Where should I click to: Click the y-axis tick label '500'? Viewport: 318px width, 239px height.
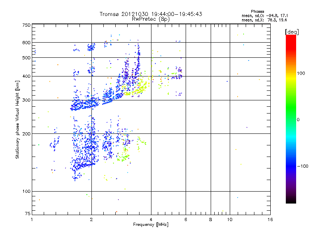26,58
